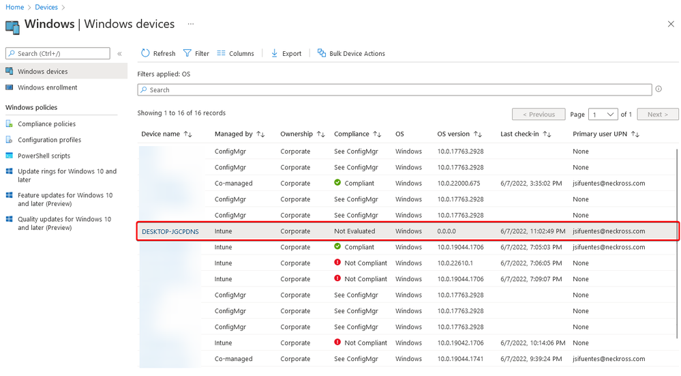Click the PowerShell scripts icon
Screen dimensions: 681x376
click(x=9, y=156)
